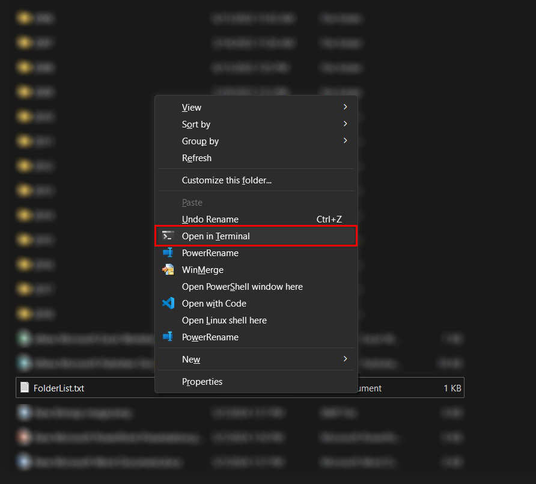Click the 1 KB size of FolderList.txt
This screenshot has width=536, height=484.
(452, 388)
